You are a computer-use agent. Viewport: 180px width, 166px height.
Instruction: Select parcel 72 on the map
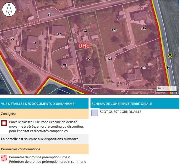[x=59, y=34]
